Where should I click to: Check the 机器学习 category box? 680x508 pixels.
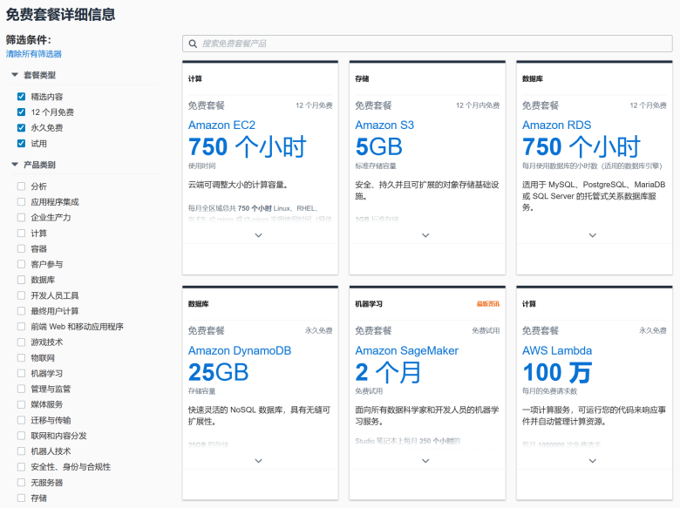pos(21,373)
